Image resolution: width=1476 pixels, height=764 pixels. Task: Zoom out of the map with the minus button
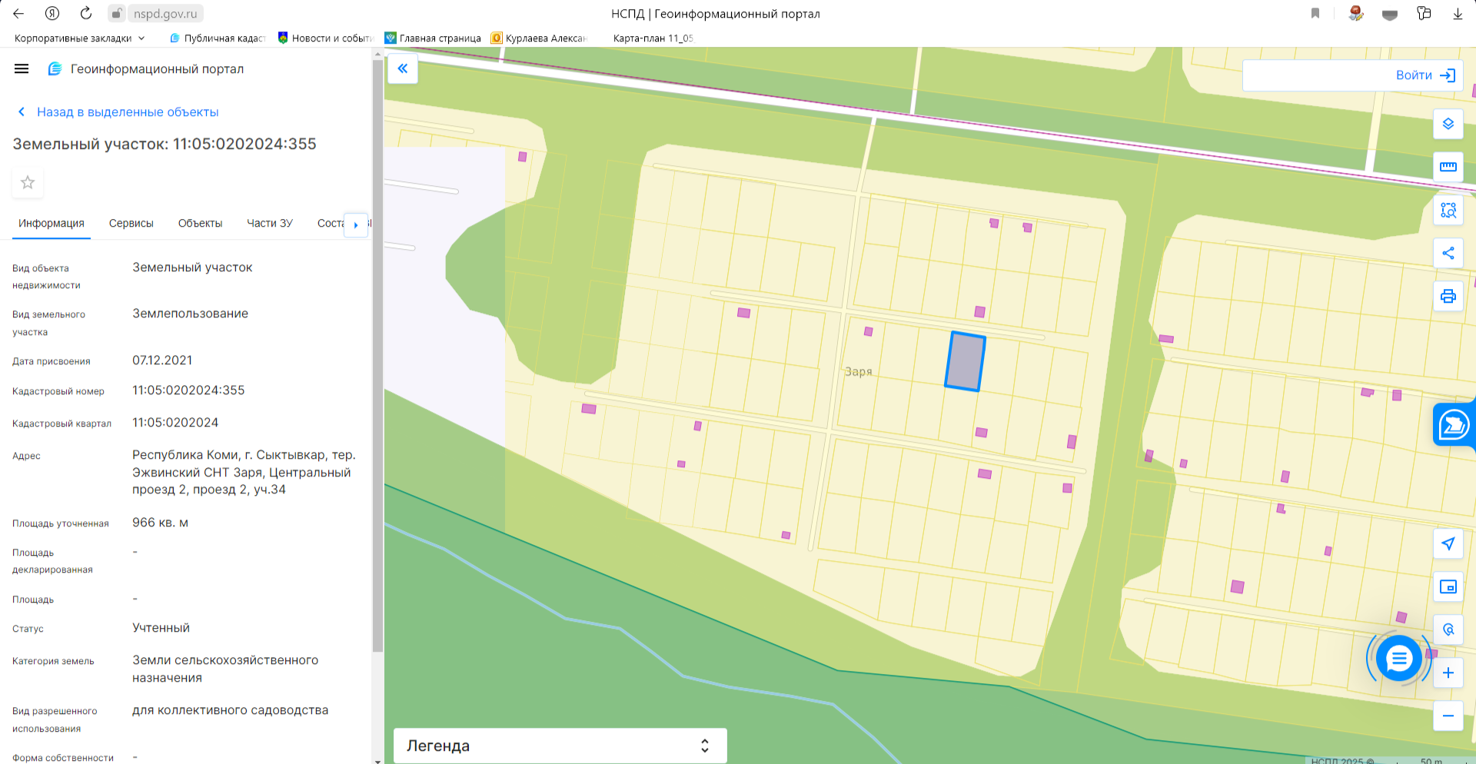[1448, 716]
